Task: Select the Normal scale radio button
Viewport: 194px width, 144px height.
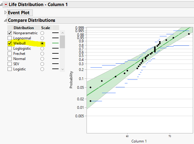Action: (42, 59)
